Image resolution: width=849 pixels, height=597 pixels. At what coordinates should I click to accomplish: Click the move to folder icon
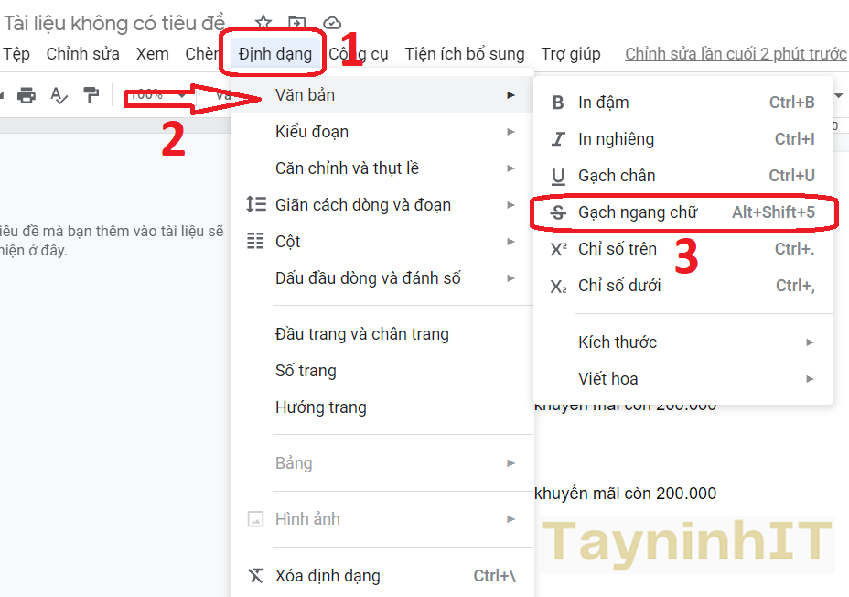297,23
